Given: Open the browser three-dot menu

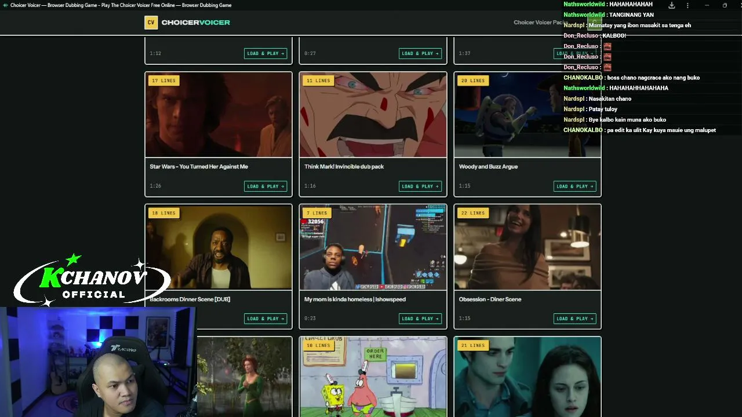Looking at the screenshot, I should tap(688, 5).
